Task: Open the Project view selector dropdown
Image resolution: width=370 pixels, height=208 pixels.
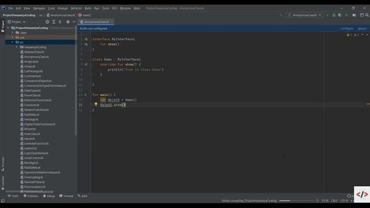Action: click(16, 22)
